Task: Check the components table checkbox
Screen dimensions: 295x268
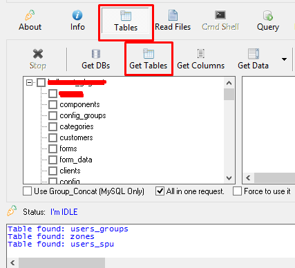Action: [x=53, y=104]
